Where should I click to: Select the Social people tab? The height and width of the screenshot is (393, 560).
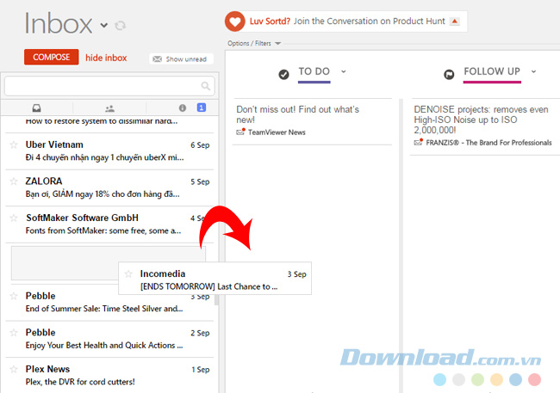[109, 108]
